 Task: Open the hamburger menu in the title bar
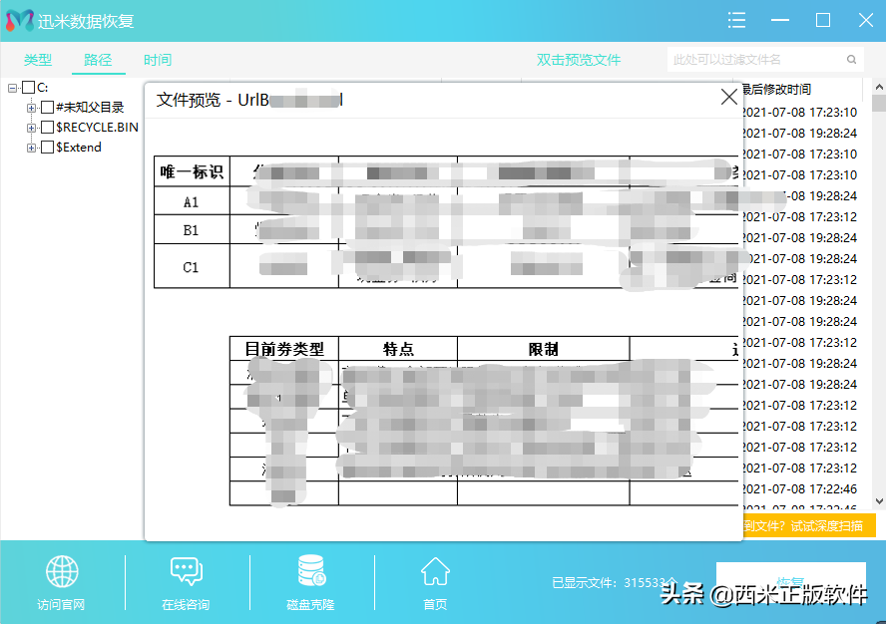[736, 20]
